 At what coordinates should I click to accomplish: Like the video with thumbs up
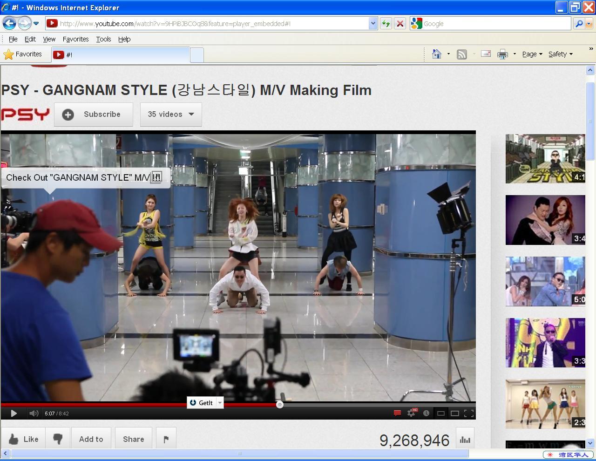point(23,439)
